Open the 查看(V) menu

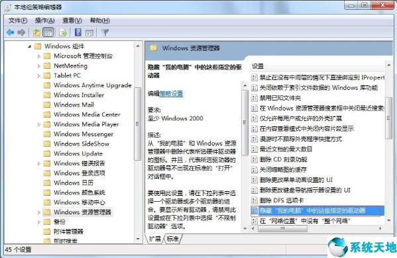click(x=72, y=21)
